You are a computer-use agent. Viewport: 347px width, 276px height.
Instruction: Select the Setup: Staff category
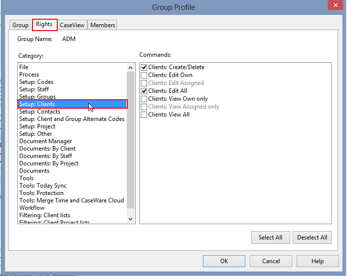(x=34, y=89)
